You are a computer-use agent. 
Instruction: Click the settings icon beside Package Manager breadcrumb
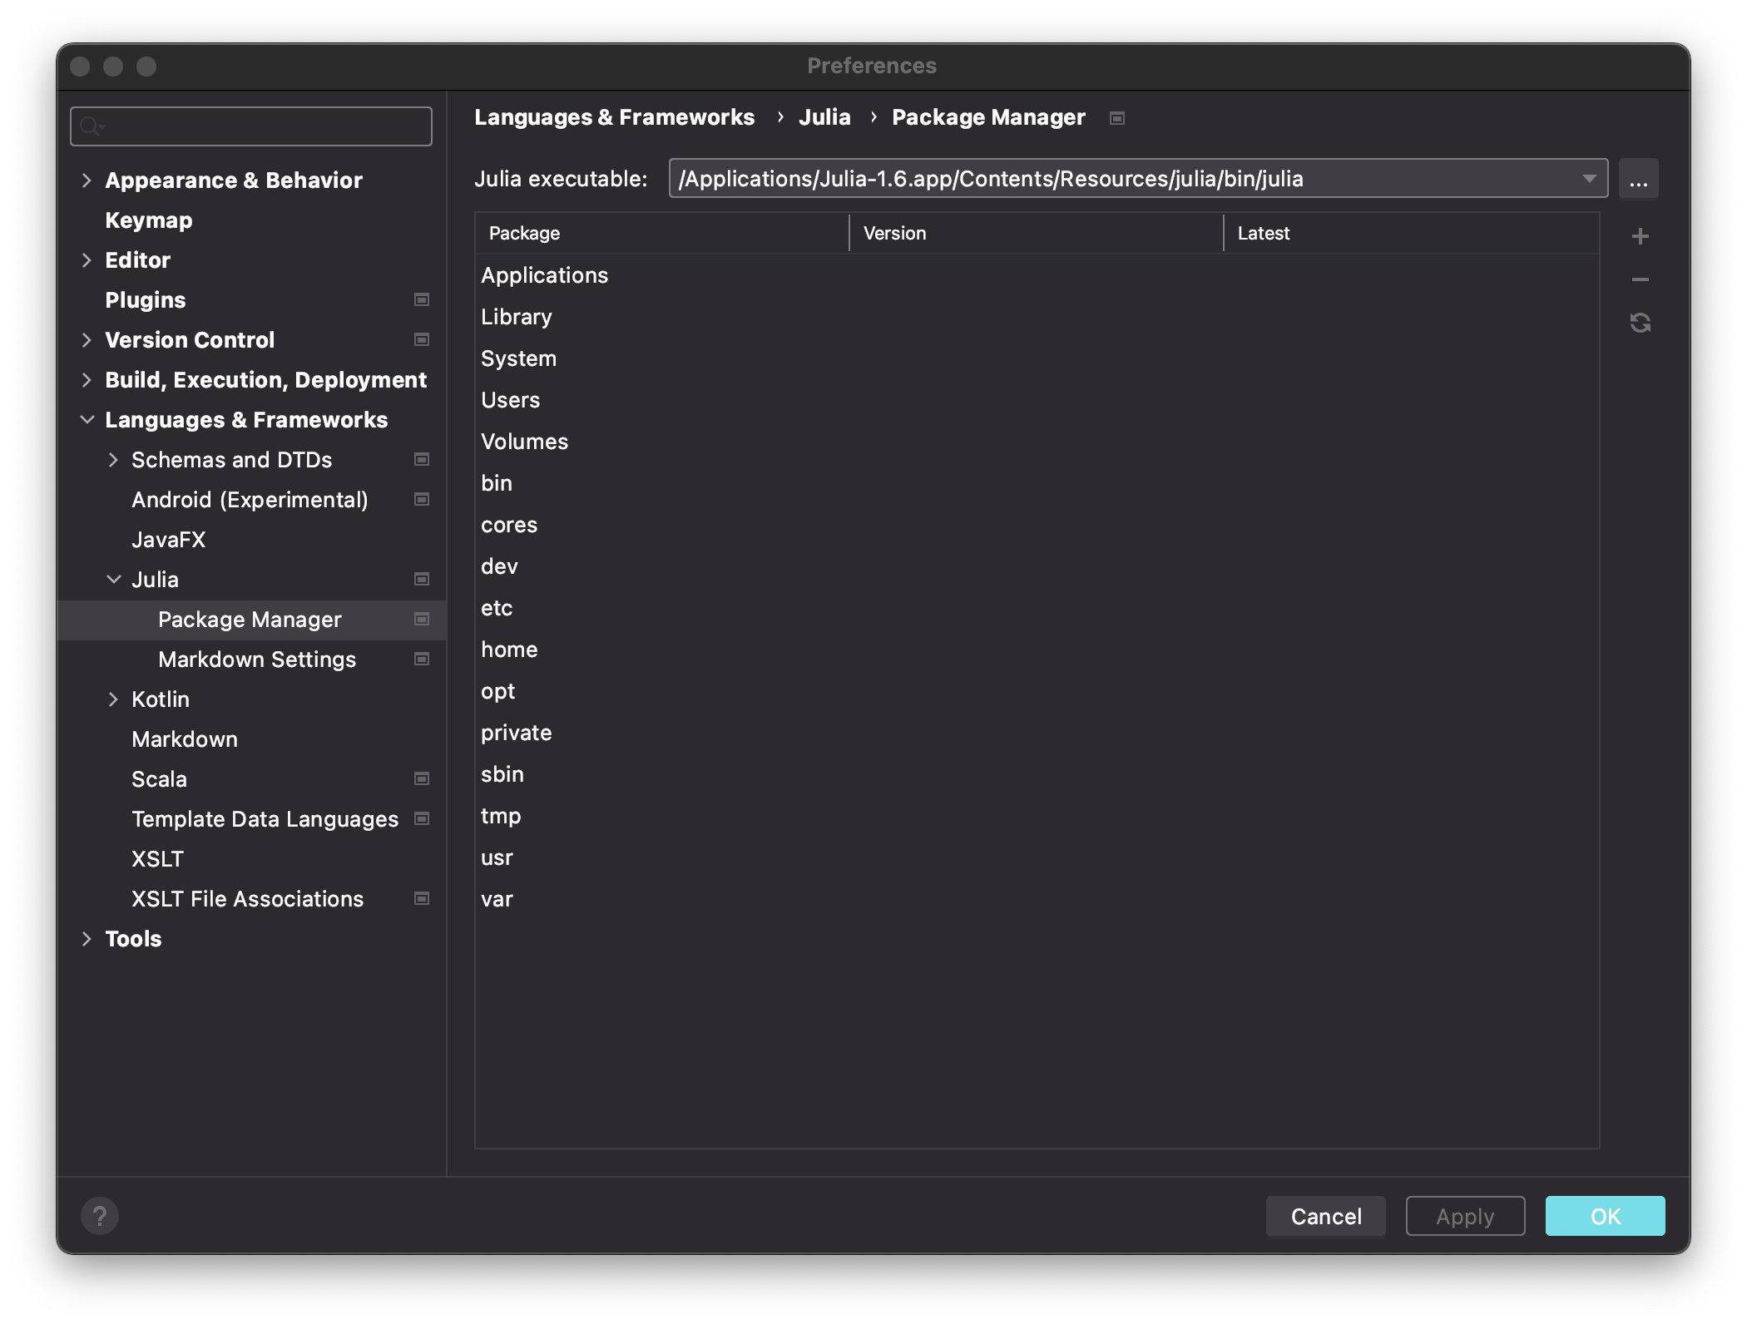click(x=1116, y=117)
